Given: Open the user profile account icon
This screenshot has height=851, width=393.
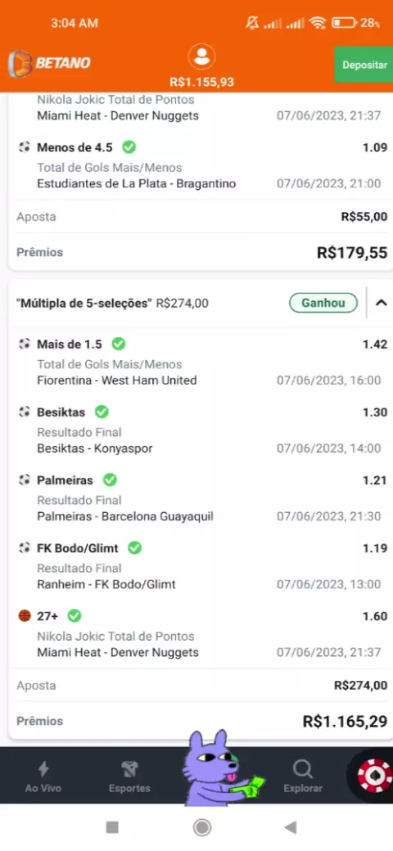Looking at the screenshot, I should (x=202, y=57).
